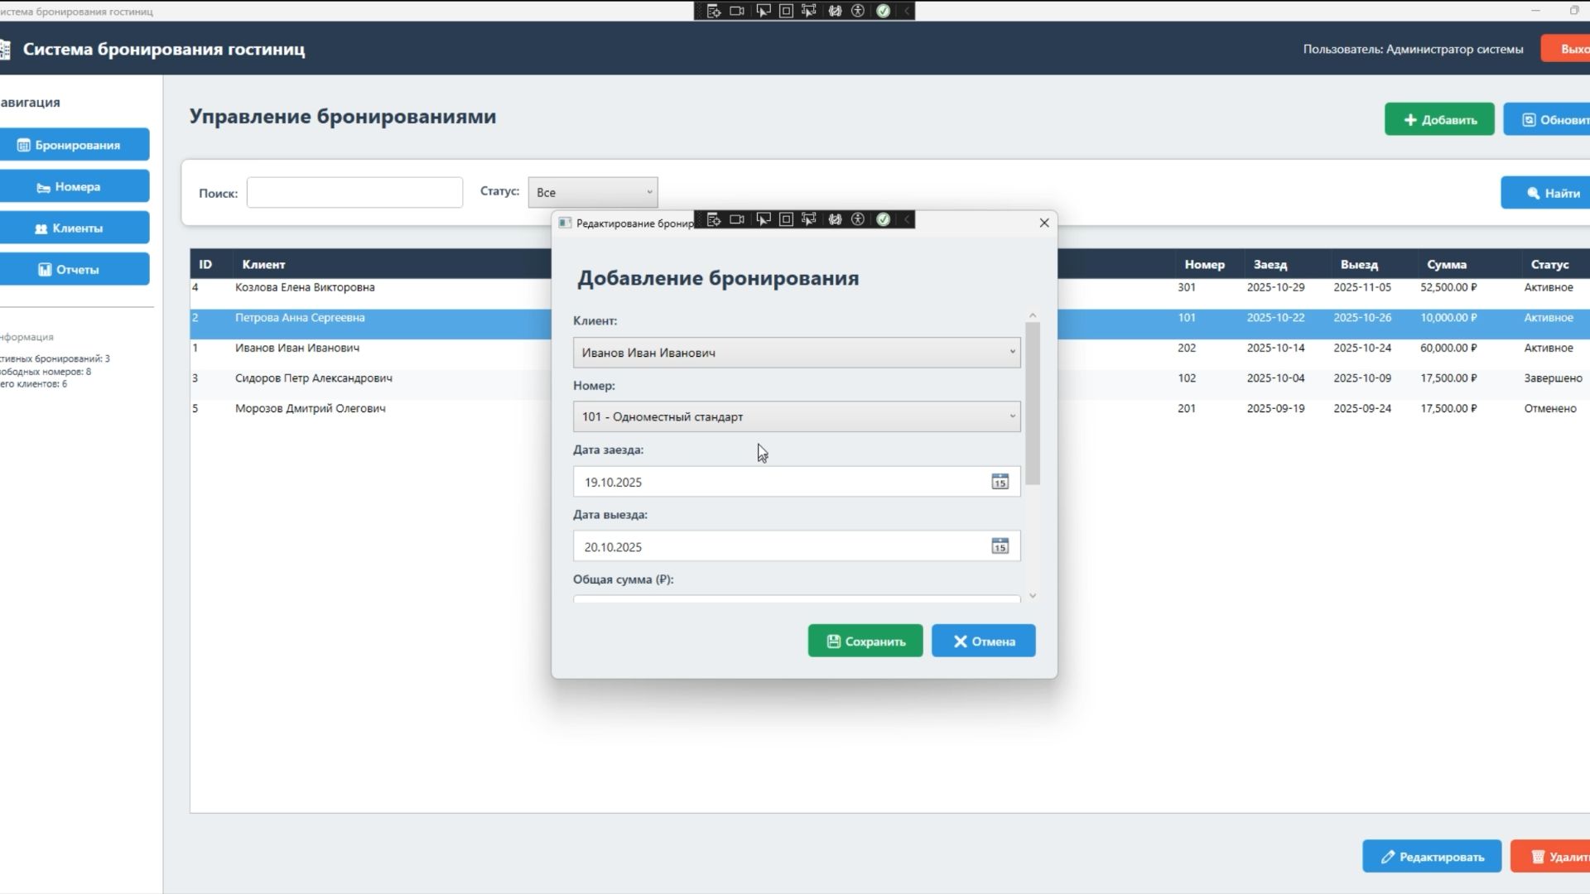Open calendar picker for Дата заезда

1000,482
